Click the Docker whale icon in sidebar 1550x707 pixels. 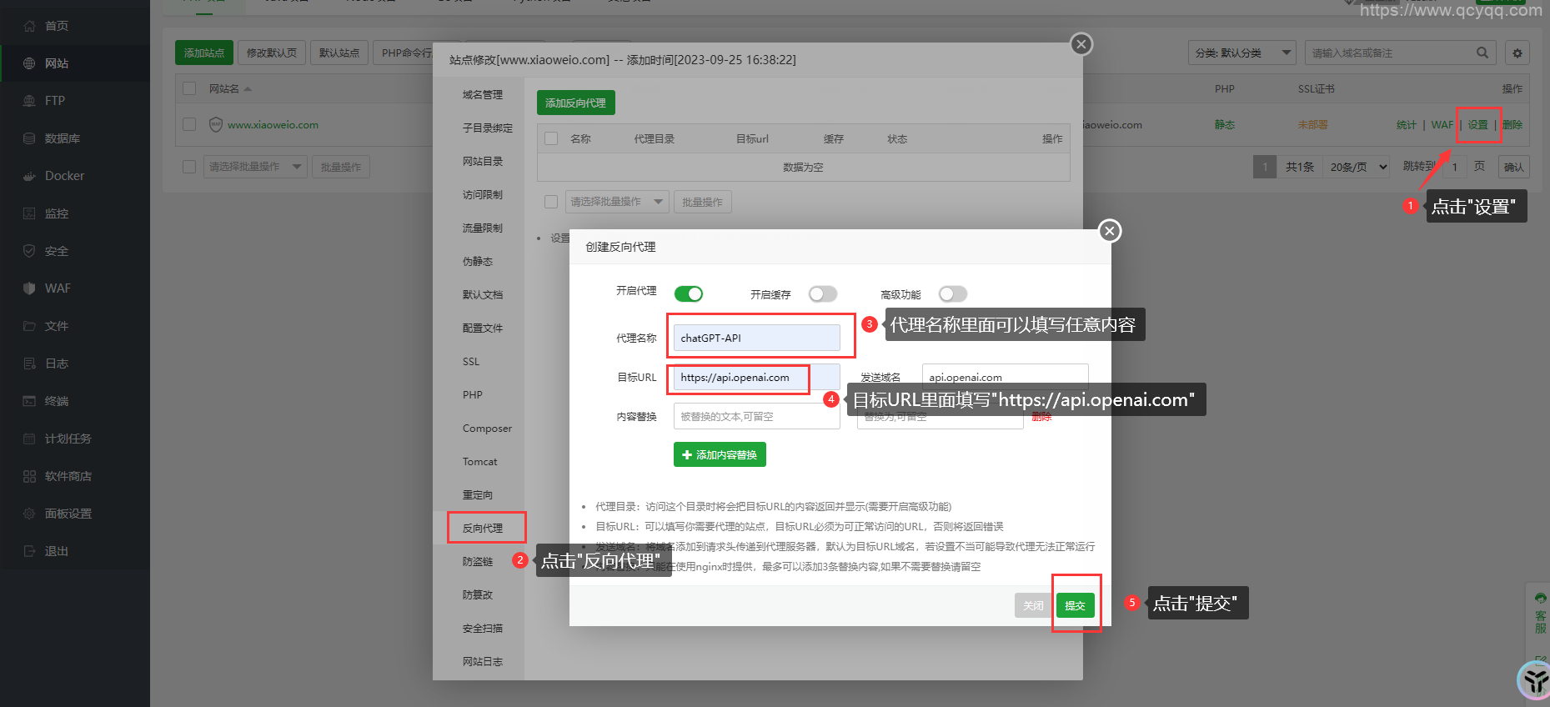(29, 176)
